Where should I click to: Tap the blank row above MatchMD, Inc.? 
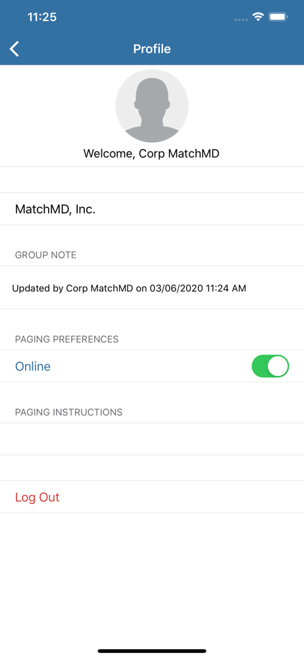pos(152,180)
